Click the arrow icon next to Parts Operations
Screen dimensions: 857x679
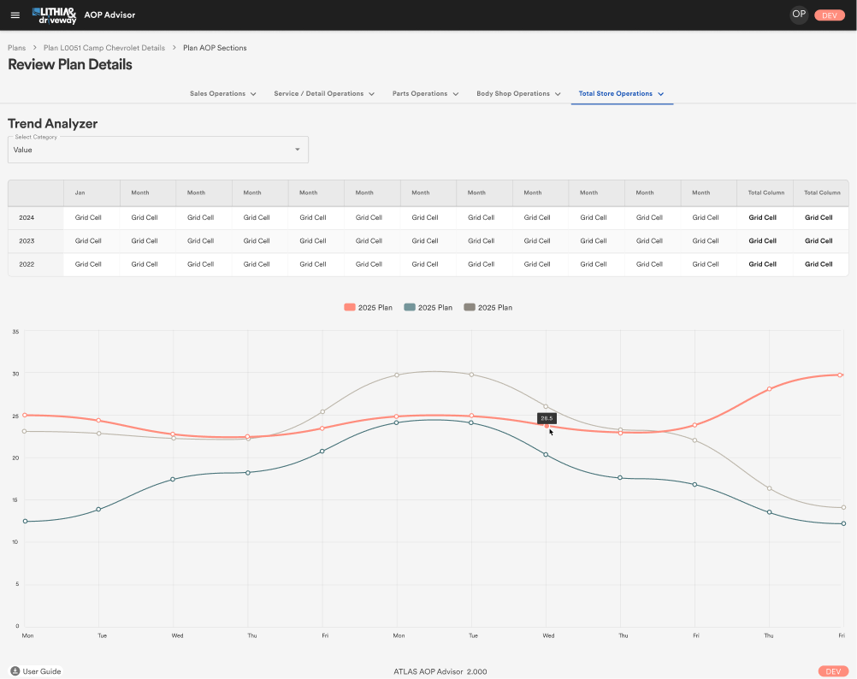(x=456, y=94)
